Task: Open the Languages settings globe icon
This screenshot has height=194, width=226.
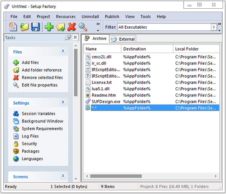Action: (x=16, y=159)
